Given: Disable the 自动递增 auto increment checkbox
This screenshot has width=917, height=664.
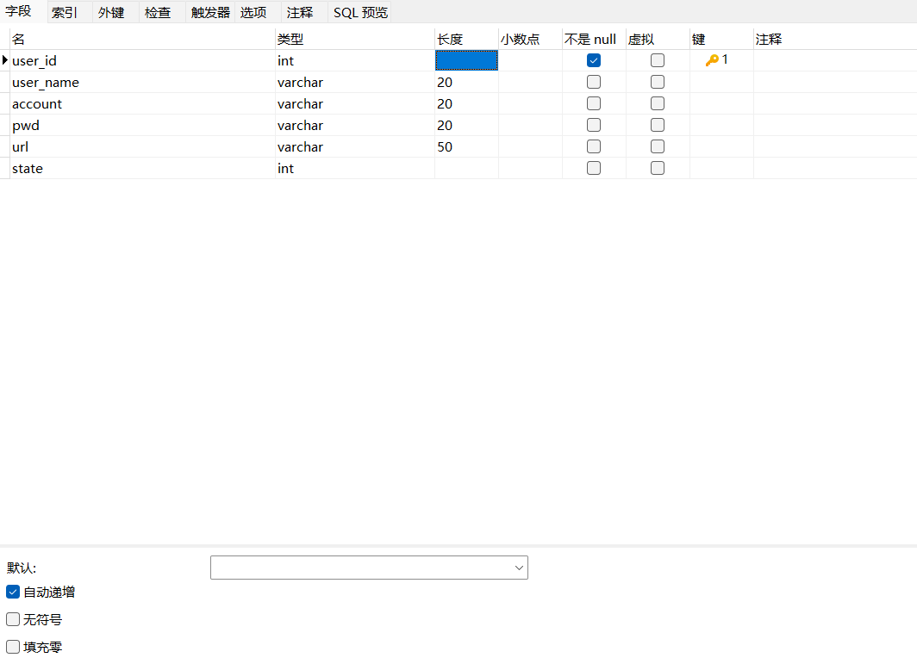Looking at the screenshot, I should coord(13,592).
